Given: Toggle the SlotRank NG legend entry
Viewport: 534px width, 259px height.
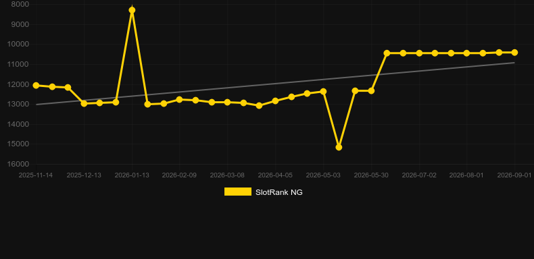Looking at the screenshot, I should tap(263, 192).
